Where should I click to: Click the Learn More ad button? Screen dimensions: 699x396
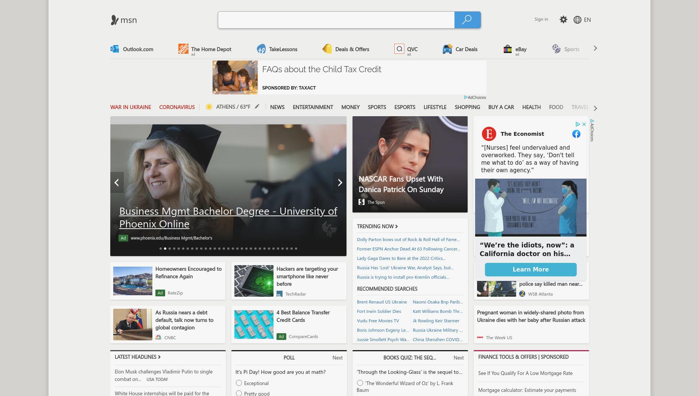(530, 269)
